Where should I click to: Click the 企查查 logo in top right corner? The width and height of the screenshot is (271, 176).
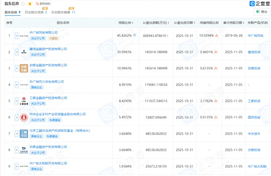260,4
